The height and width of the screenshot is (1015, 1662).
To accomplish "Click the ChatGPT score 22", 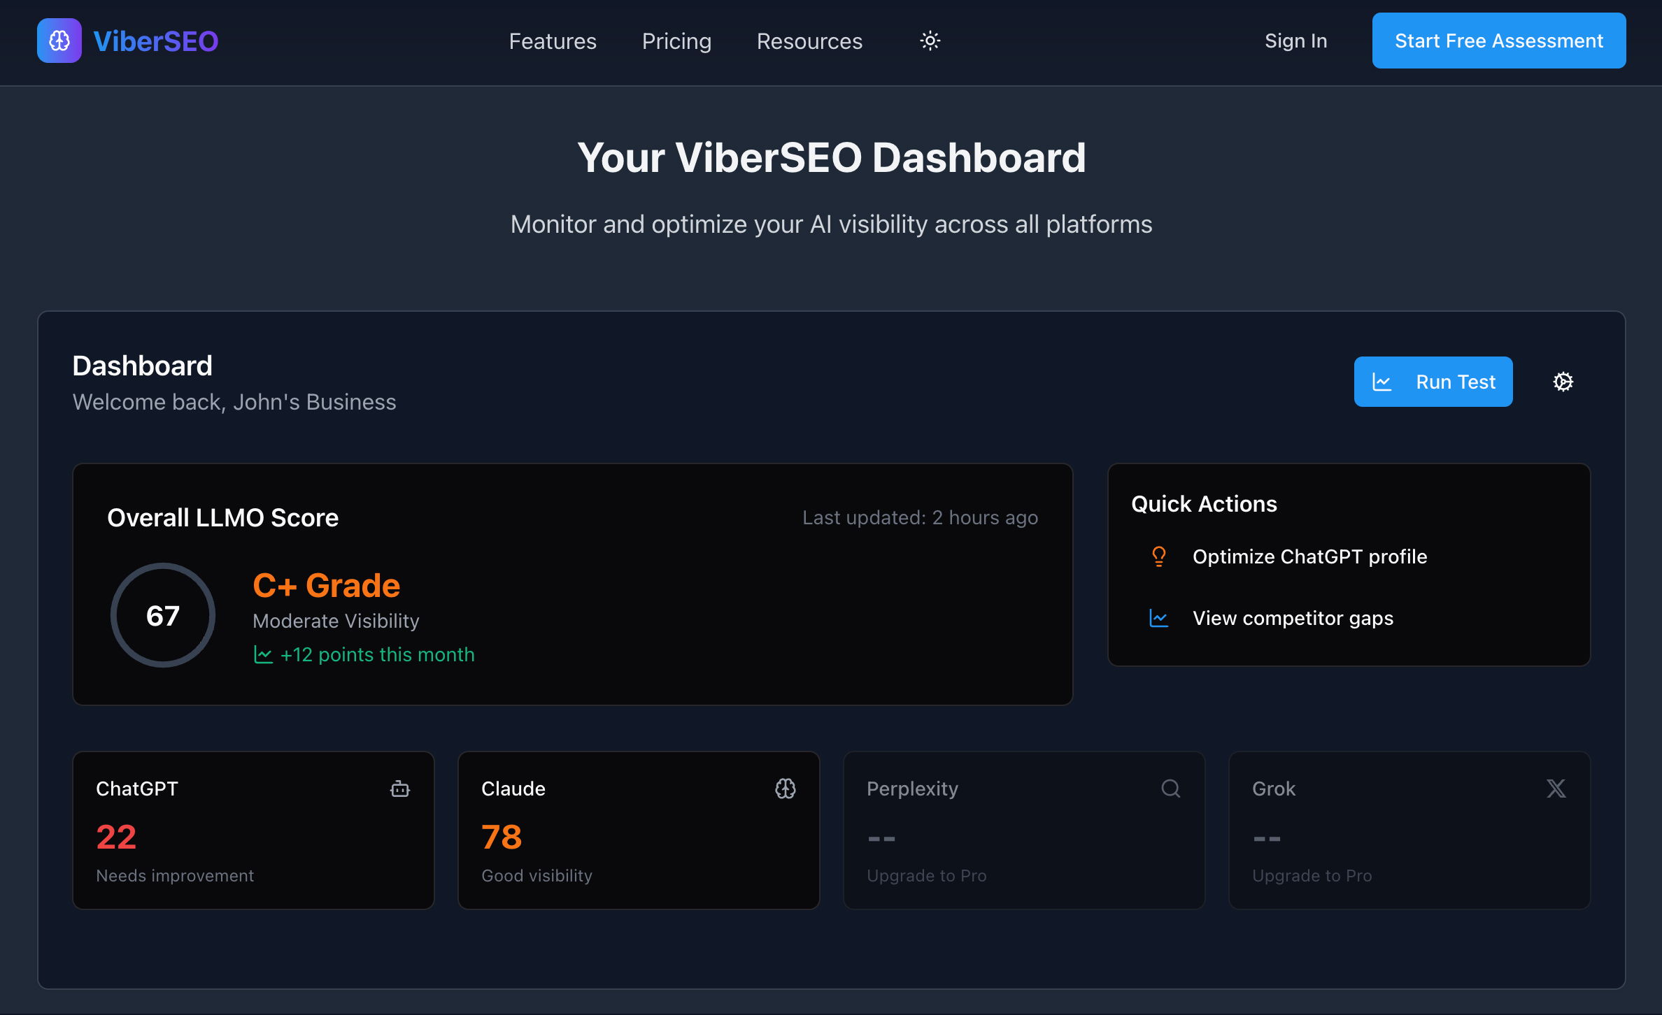I will coord(116,837).
